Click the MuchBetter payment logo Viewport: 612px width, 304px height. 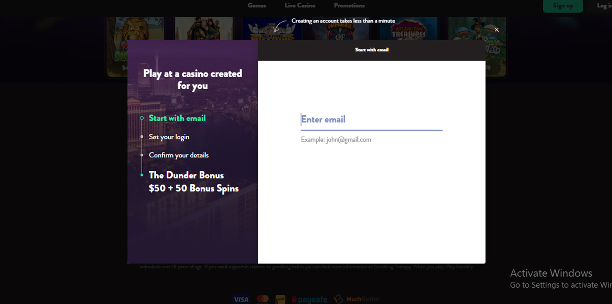click(x=357, y=299)
